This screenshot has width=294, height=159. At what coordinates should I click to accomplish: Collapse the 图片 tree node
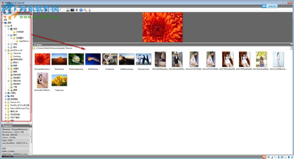(x=9, y=35)
